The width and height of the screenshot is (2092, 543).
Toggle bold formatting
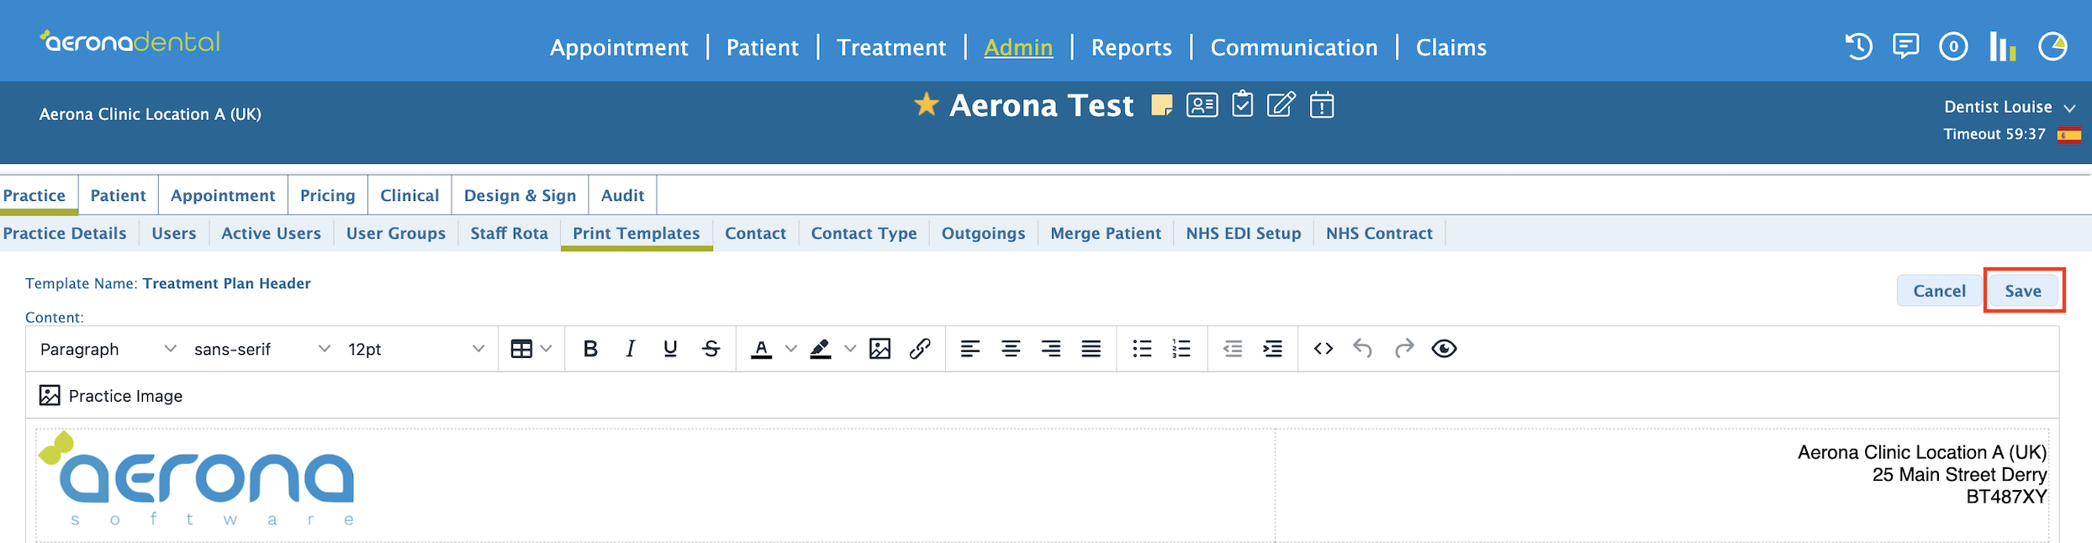pyautogui.click(x=590, y=349)
